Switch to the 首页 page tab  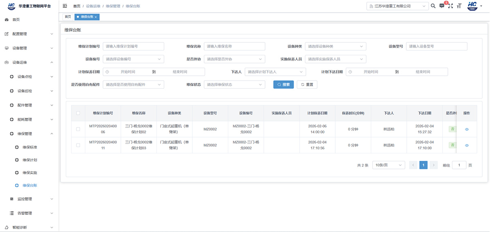click(68, 17)
